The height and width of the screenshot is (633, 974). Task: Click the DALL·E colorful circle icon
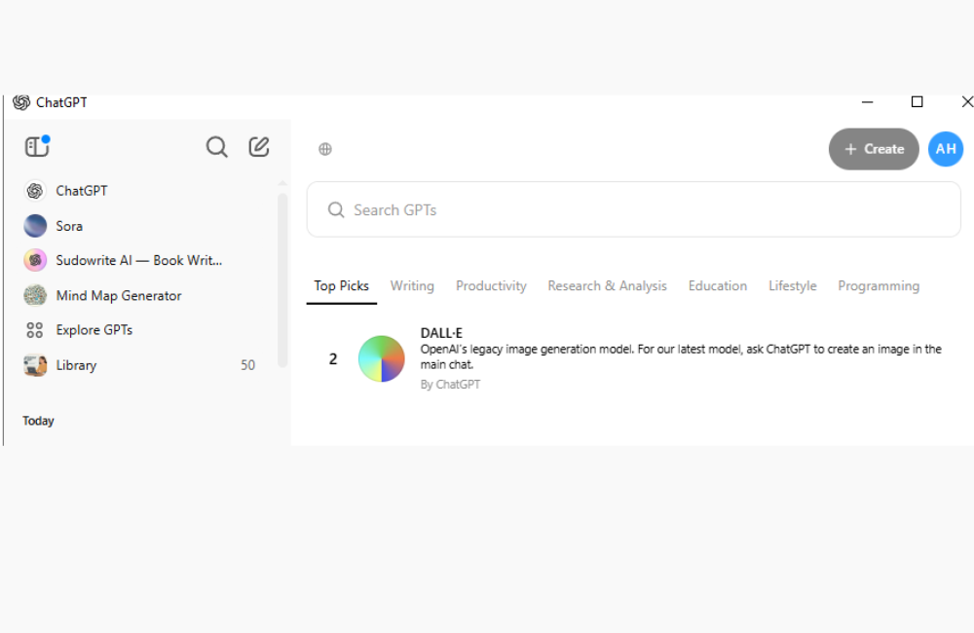tap(382, 358)
